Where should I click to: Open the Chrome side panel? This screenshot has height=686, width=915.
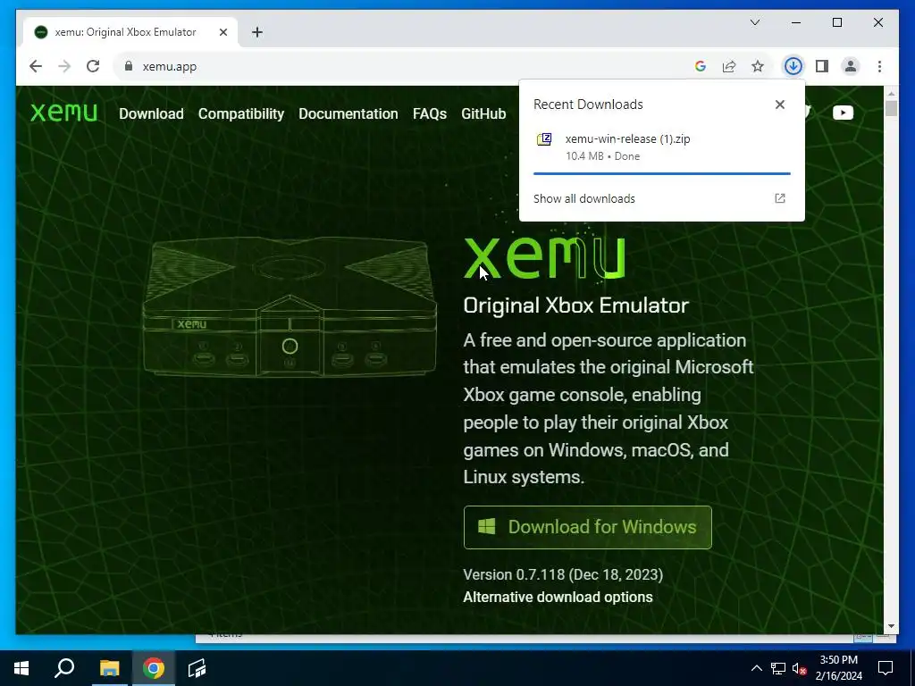click(822, 66)
